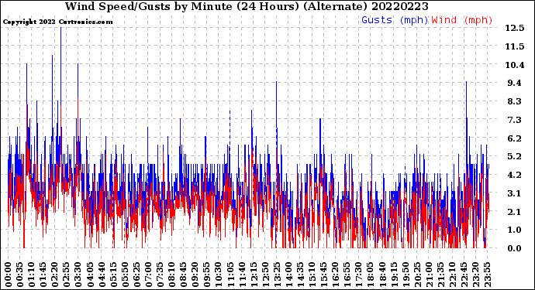The image size is (535, 290).
Task: Click the 19:50 time label
Action: pyautogui.click(x=406, y=275)
